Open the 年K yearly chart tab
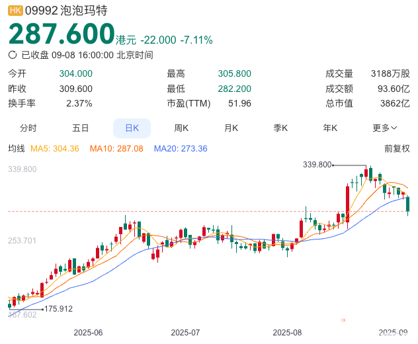The height and width of the screenshot is (344, 418). point(330,128)
